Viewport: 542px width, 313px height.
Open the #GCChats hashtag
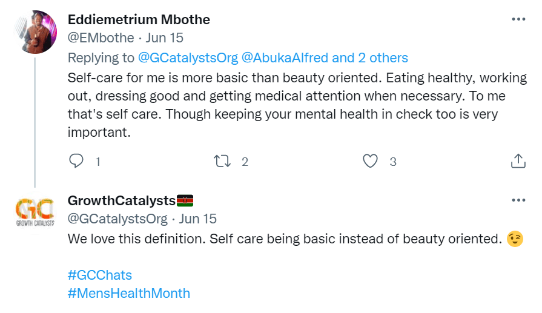tap(100, 275)
